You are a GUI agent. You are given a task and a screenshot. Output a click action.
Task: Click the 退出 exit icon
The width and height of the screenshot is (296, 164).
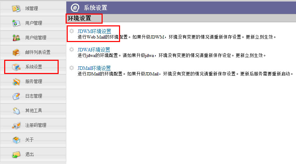coord(16,154)
